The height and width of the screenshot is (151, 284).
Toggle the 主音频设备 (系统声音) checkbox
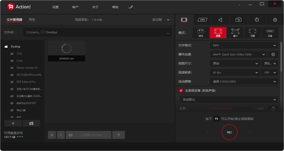click(x=181, y=91)
